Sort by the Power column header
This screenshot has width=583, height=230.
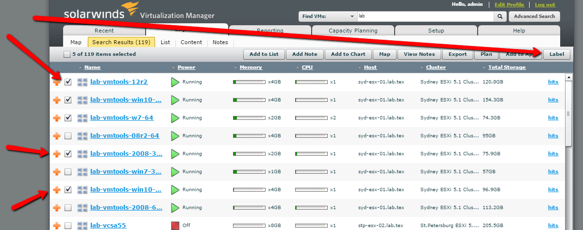pyautogui.click(x=186, y=67)
